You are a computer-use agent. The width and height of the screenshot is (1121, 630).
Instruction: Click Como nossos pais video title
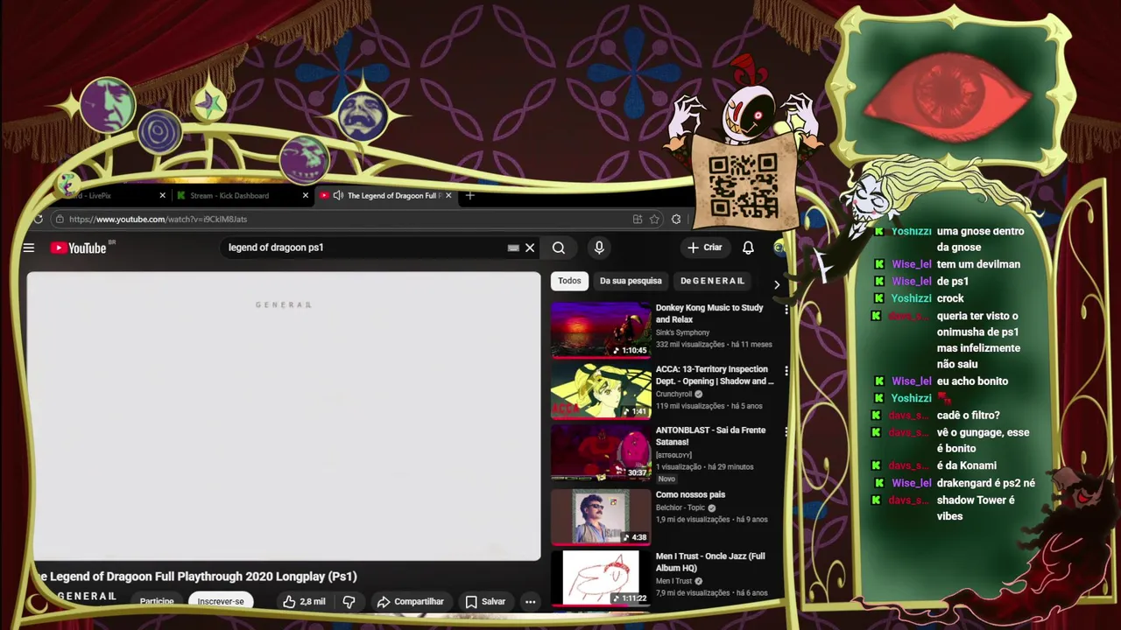(690, 494)
